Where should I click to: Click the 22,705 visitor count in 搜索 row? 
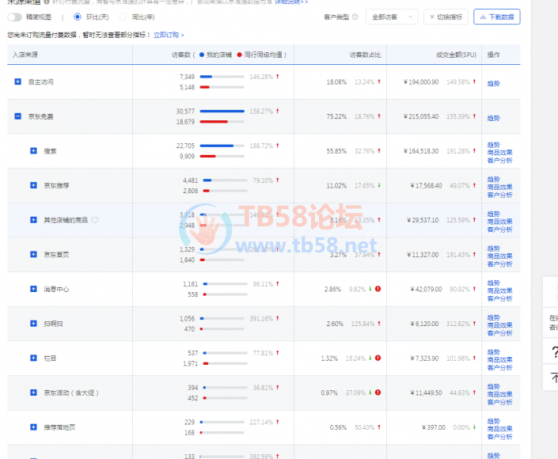coord(185,146)
